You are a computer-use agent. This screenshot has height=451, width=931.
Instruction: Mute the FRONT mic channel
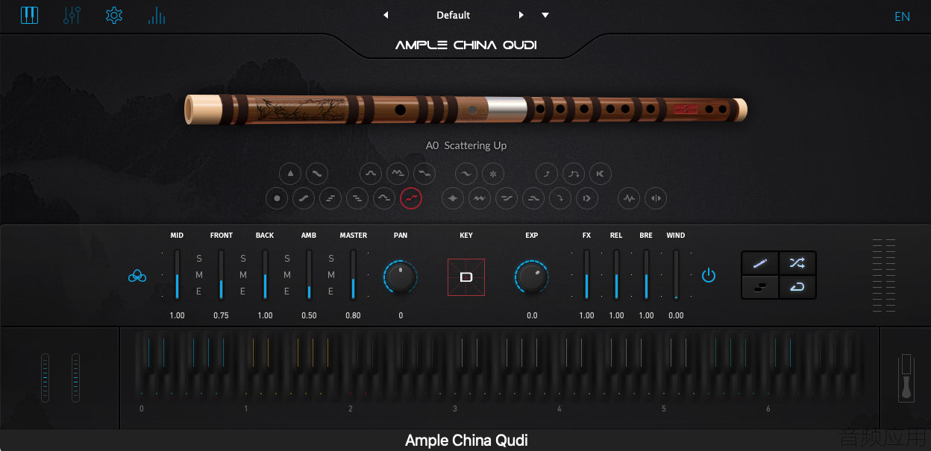pyautogui.click(x=243, y=275)
